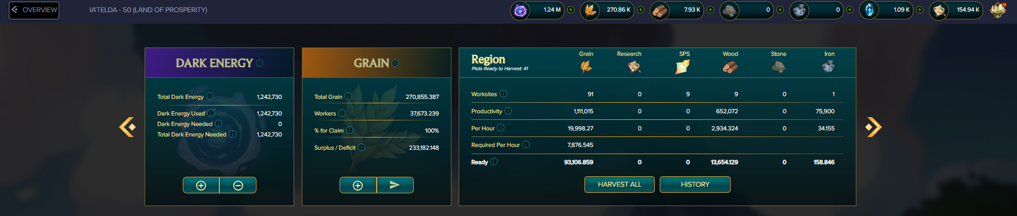This screenshot has height=216, width=1017.
Task: Click the Total Grain value 270,855.387
Action: tap(422, 97)
